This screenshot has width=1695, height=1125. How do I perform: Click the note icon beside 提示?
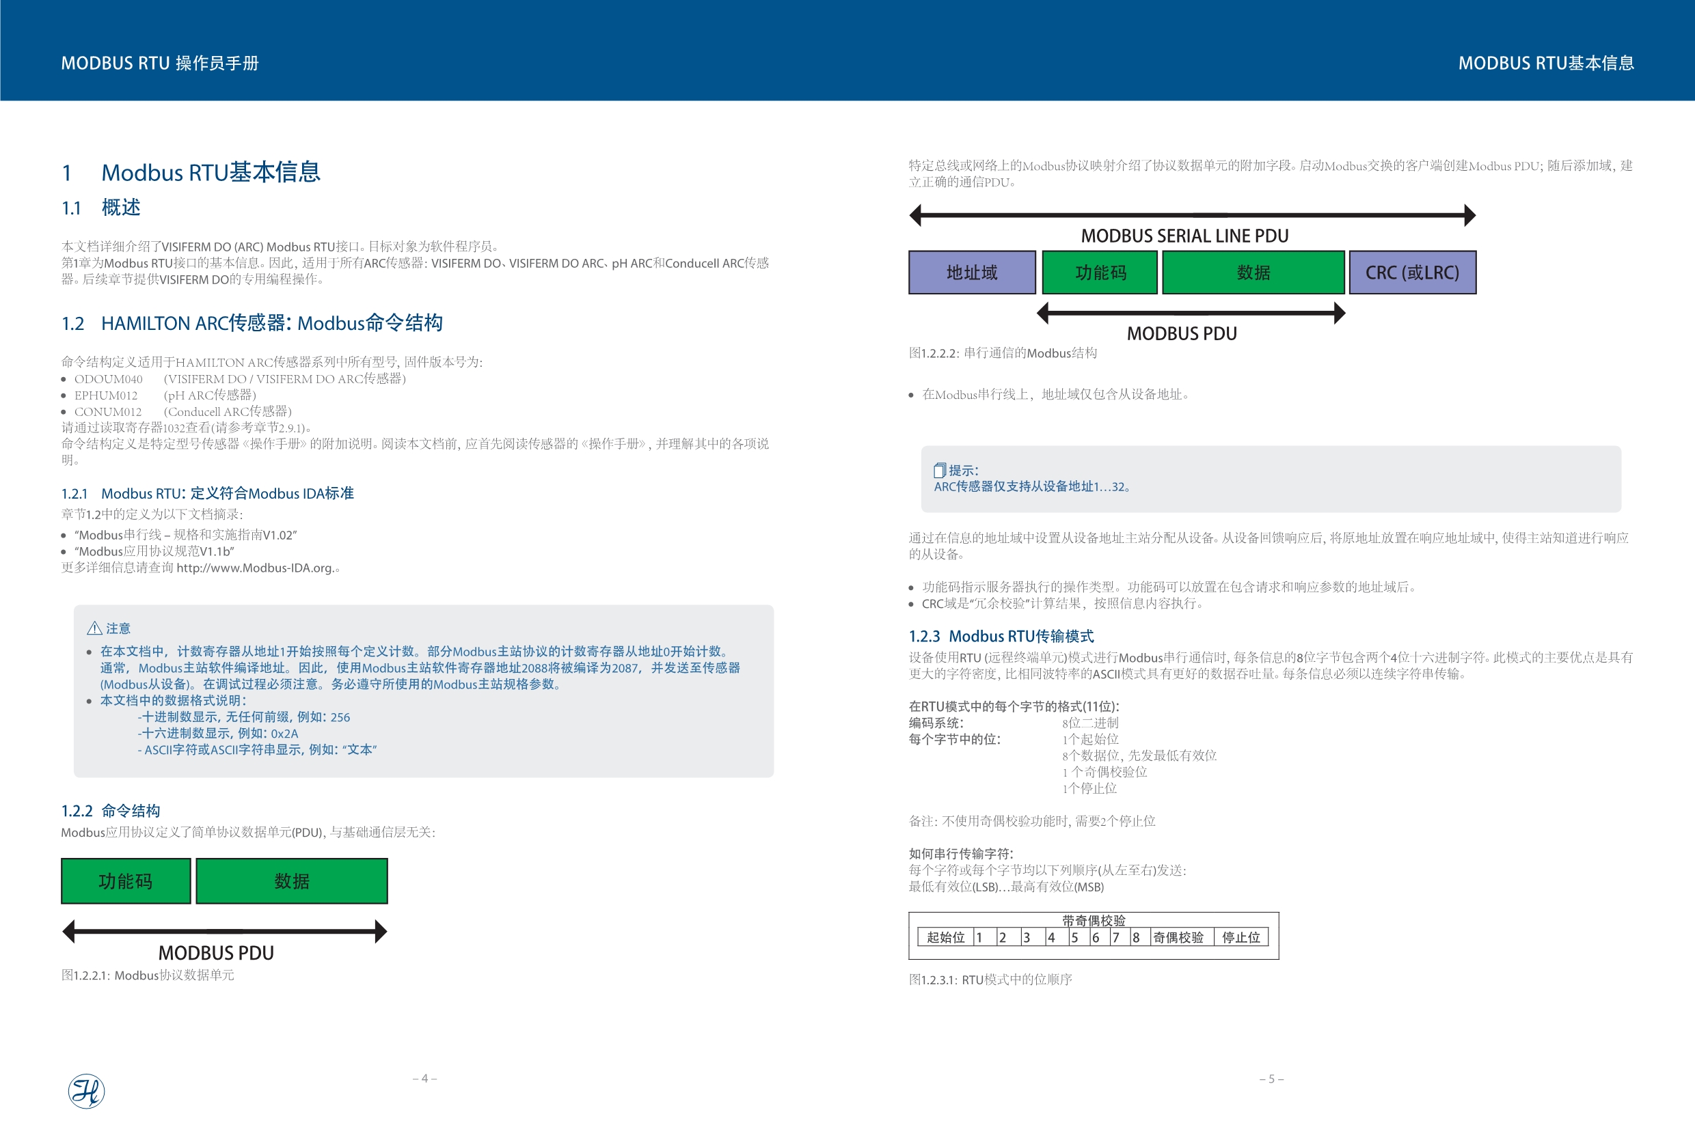tap(939, 471)
